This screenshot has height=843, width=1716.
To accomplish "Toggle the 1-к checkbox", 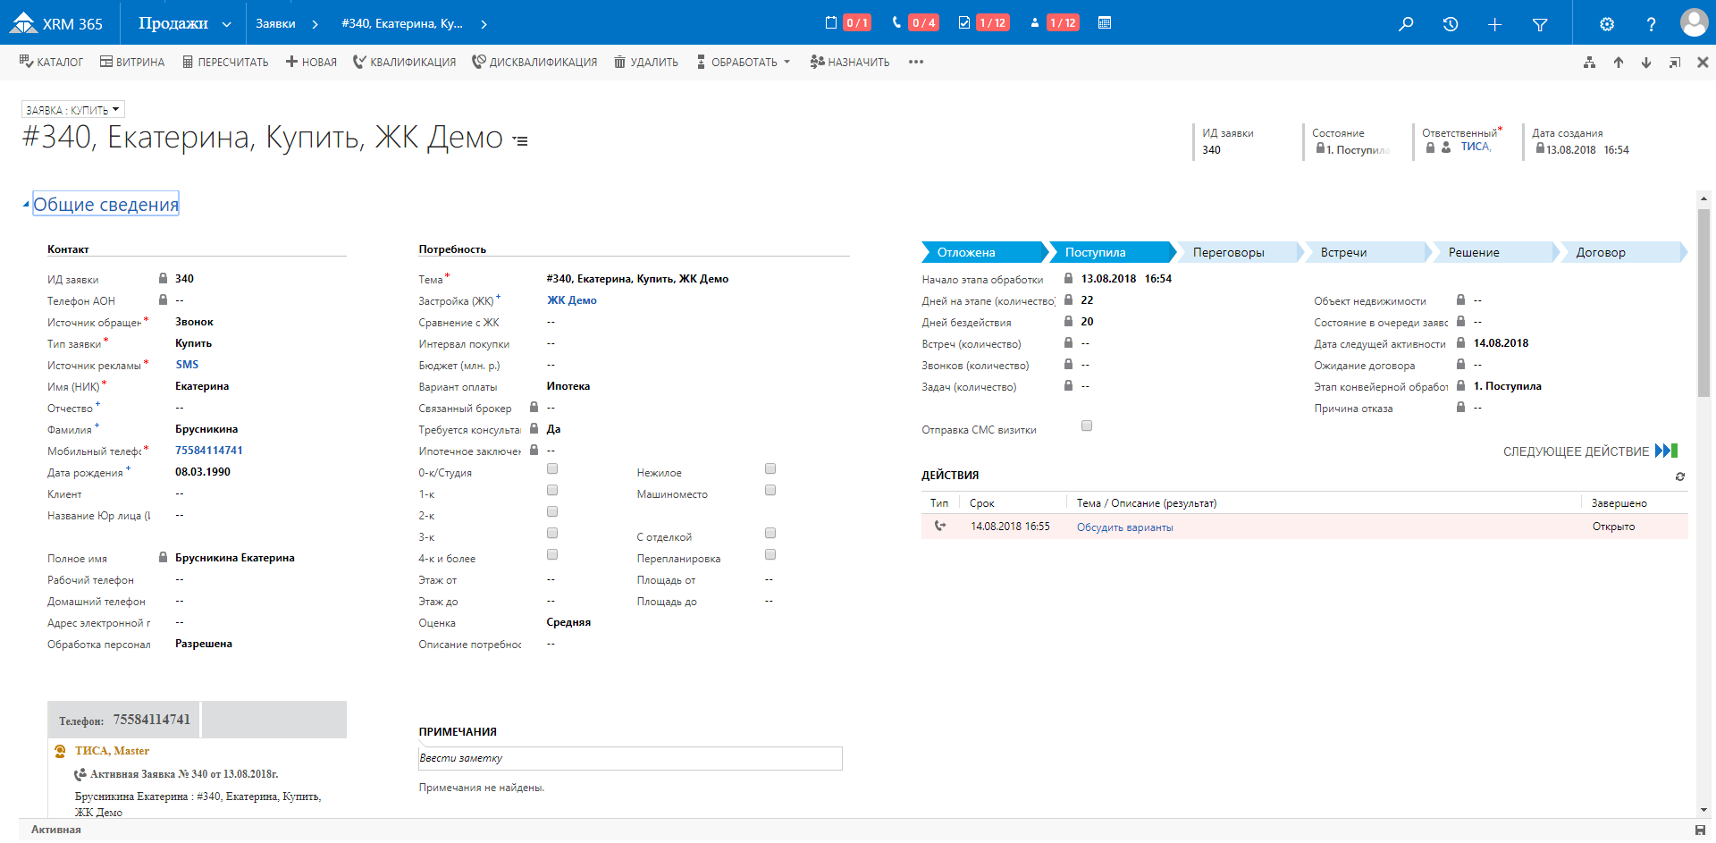I will 552,490.
